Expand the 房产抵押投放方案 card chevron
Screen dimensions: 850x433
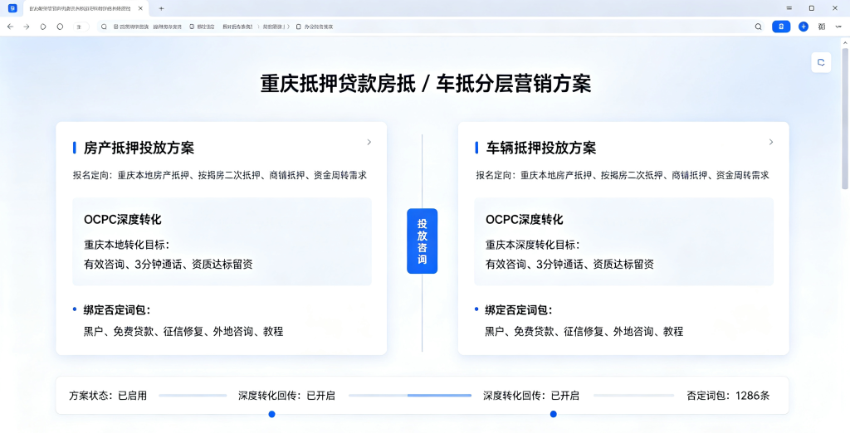click(x=369, y=142)
